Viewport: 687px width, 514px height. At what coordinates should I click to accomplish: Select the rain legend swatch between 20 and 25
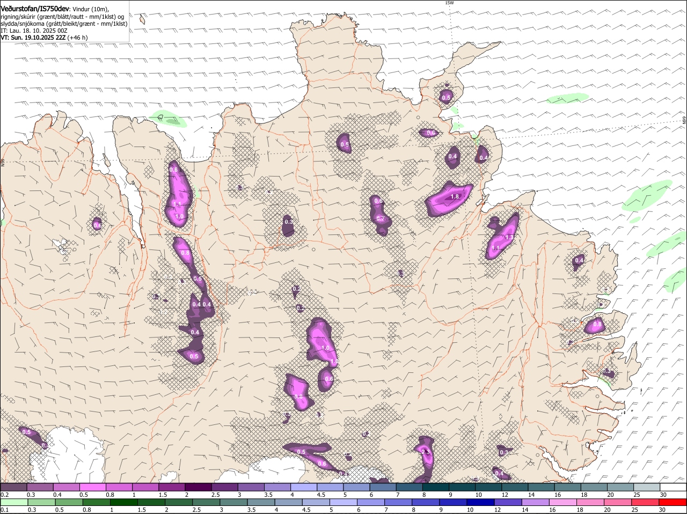click(x=618, y=503)
